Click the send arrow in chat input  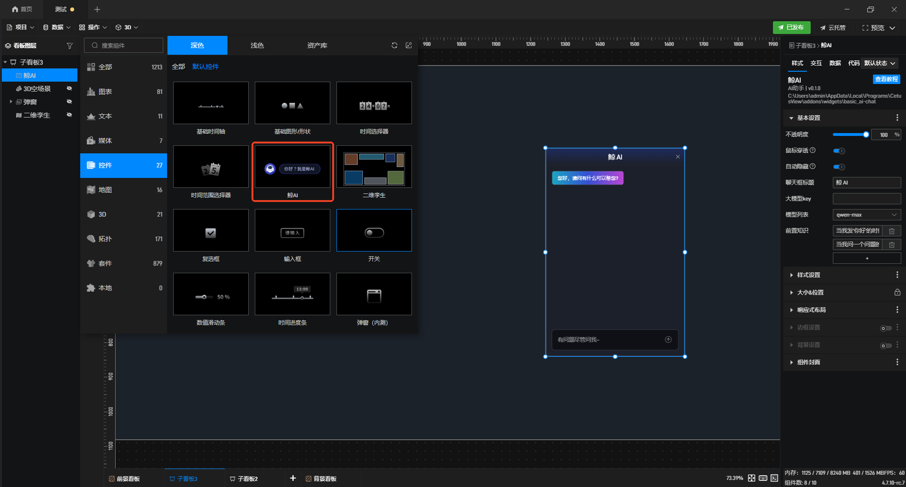[668, 339]
